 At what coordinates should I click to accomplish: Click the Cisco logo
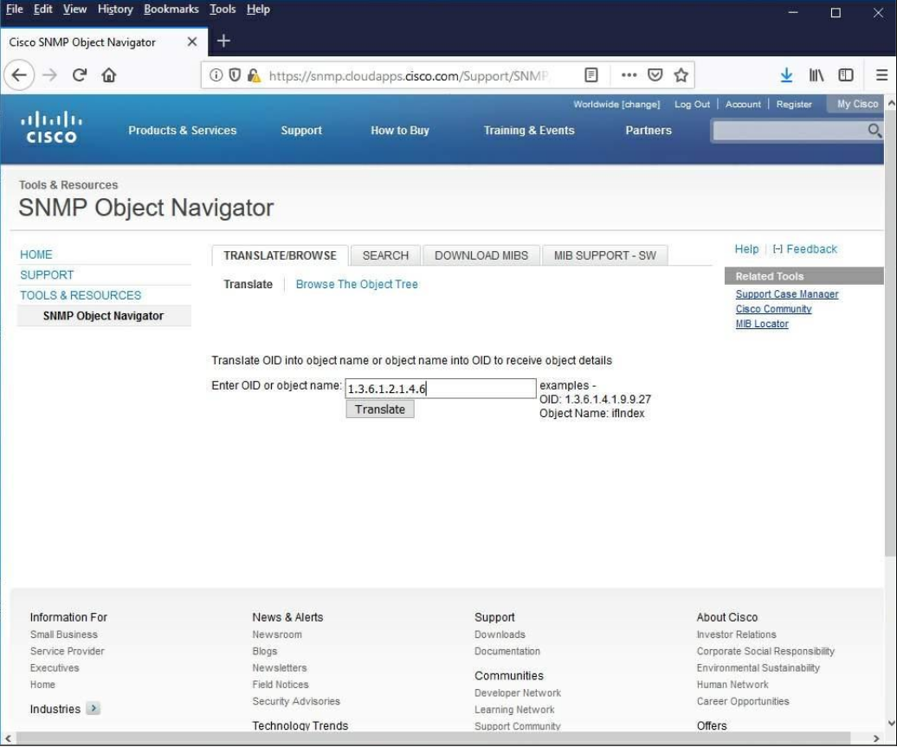pos(51,127)
